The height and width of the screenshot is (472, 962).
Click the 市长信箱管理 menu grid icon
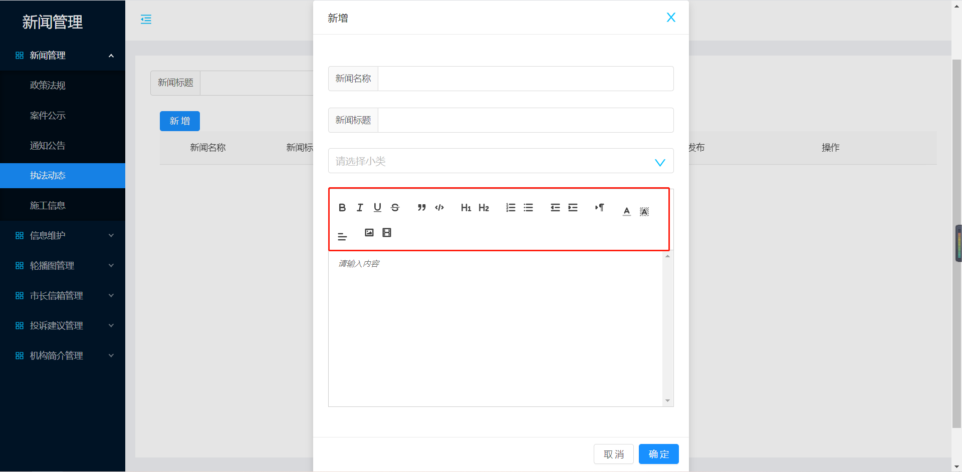pos(20,296)
